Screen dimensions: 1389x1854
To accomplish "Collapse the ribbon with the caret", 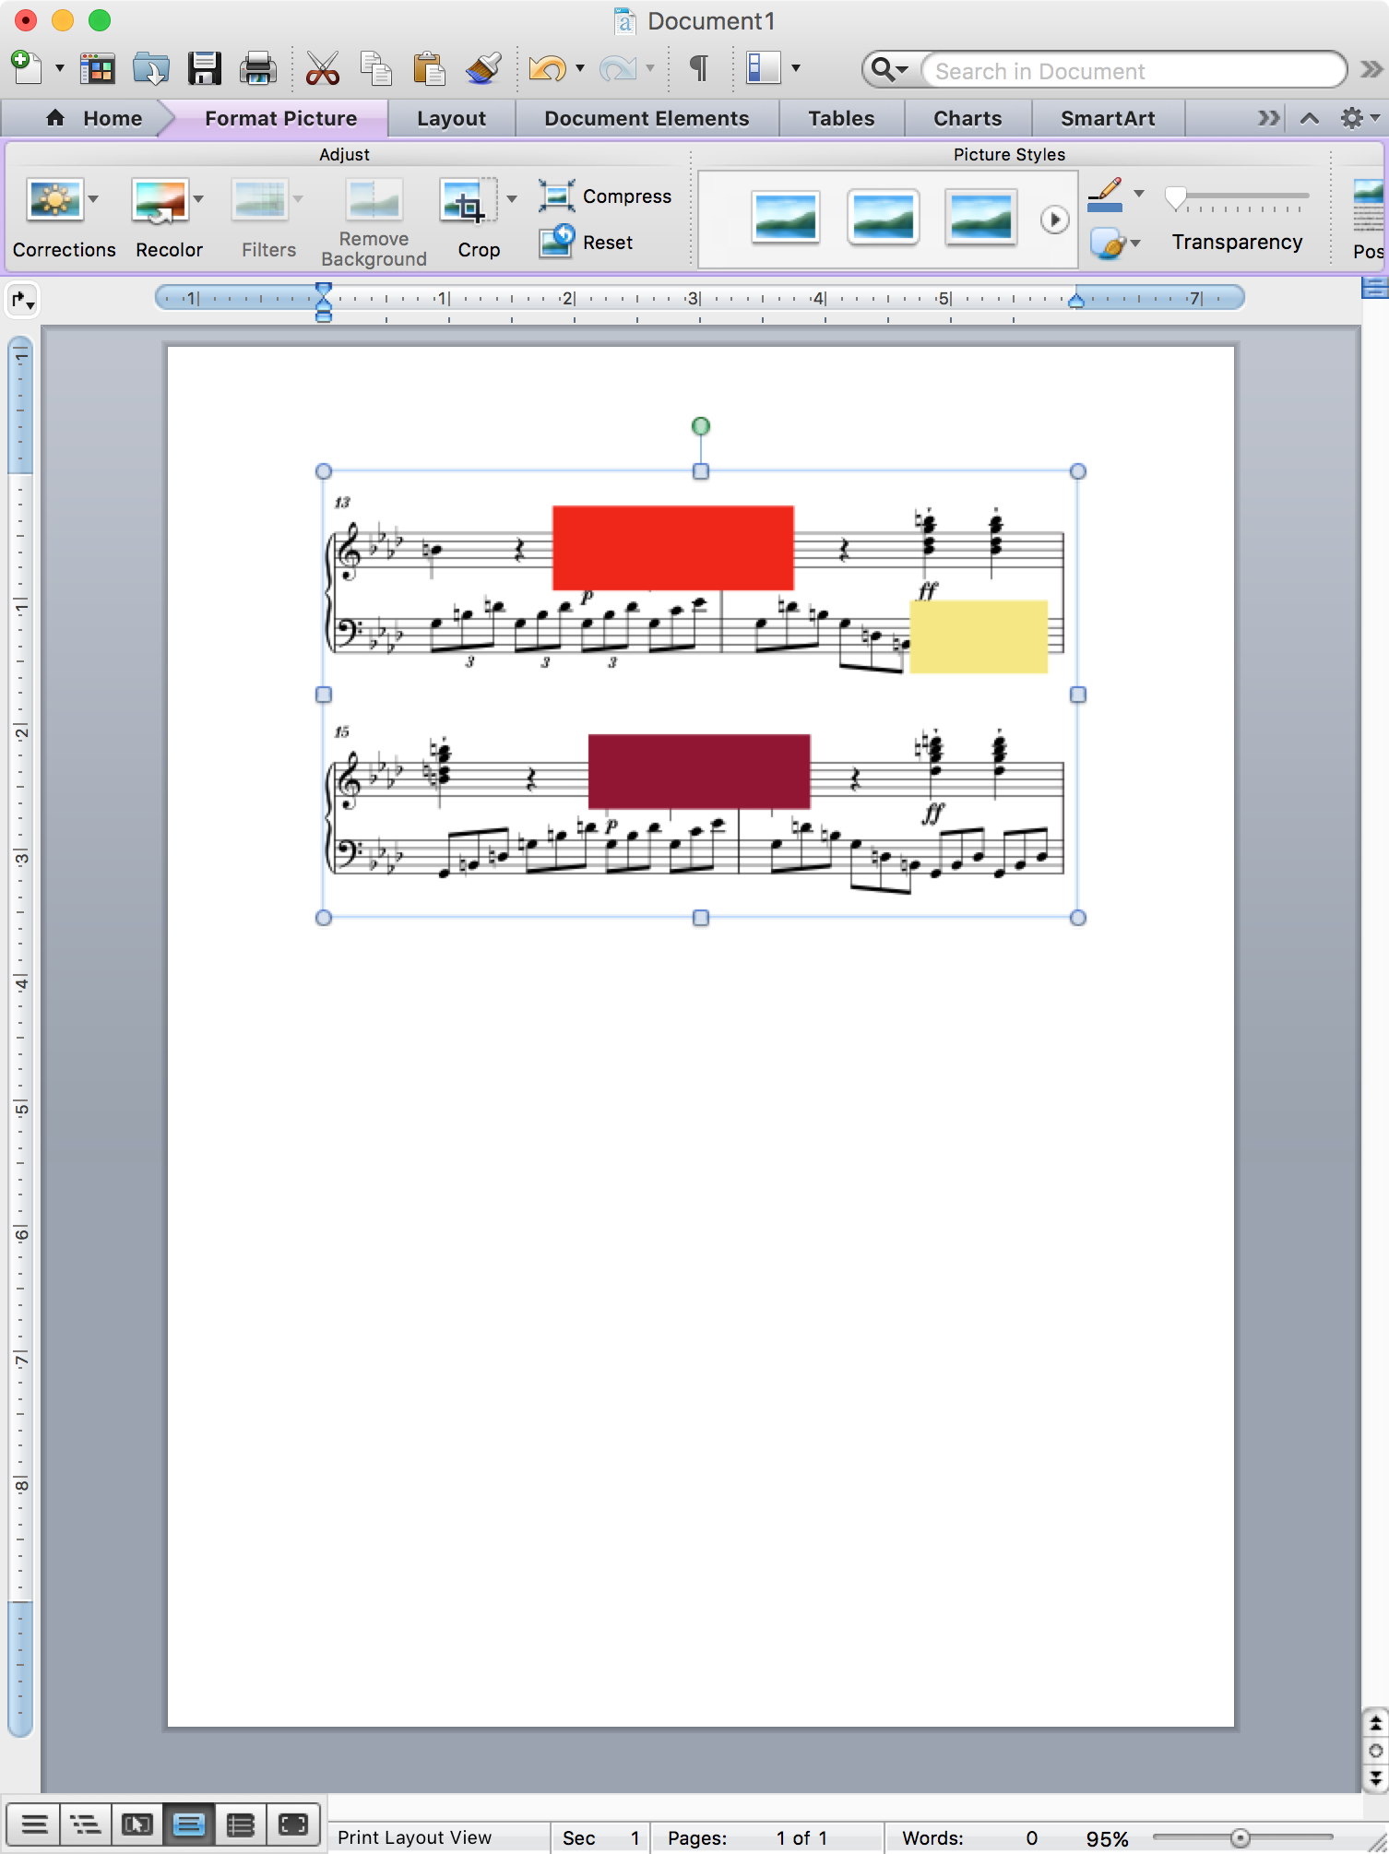I will click(x=1310, y=118).
